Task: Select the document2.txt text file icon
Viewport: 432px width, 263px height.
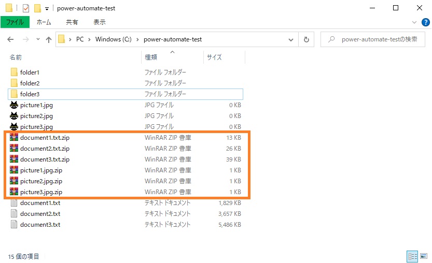Action: click(x=14, y=213)
